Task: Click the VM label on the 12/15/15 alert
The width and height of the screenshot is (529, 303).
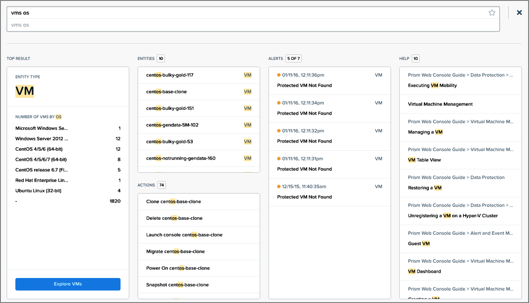Action: pos(379,186)
